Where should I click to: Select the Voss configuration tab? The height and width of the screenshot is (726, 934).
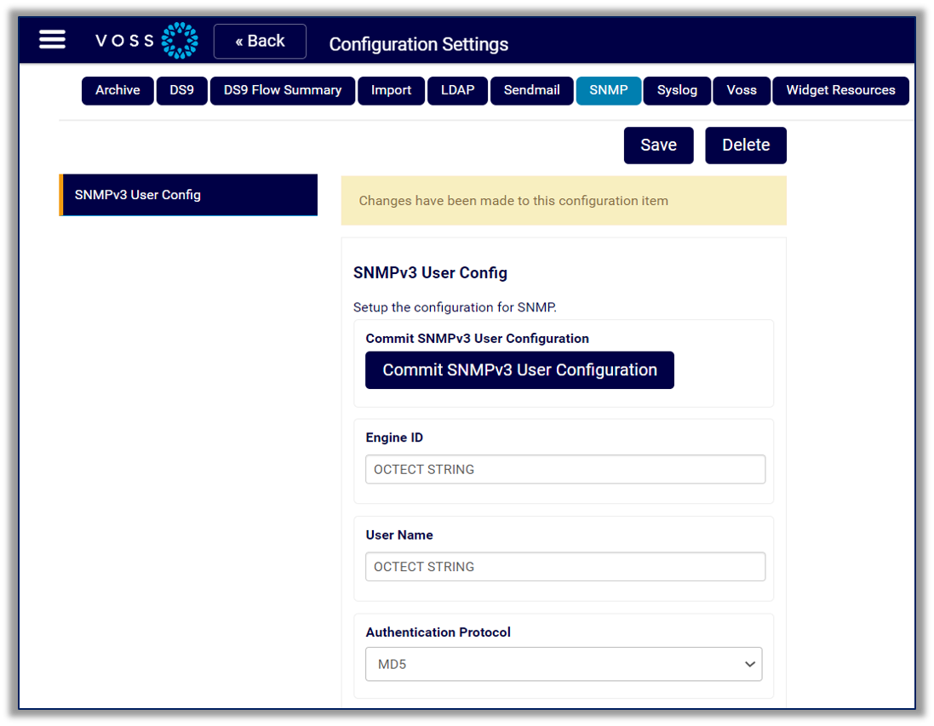coord(741,90)
